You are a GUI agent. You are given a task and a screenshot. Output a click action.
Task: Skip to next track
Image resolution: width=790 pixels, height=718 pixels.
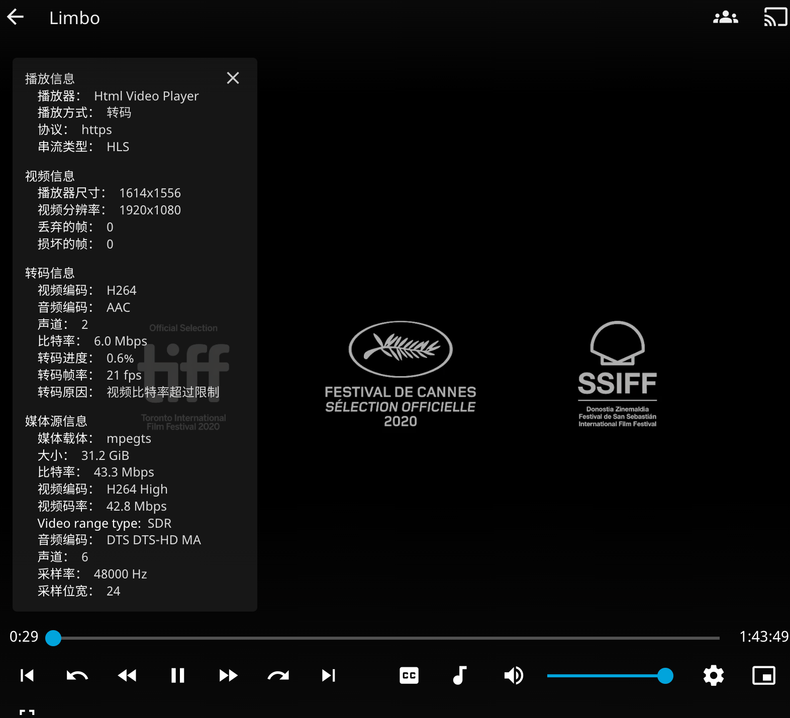pos(329,675)
